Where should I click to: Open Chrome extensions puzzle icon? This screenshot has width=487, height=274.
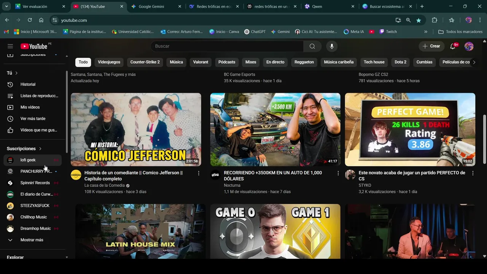coord(434,20)
